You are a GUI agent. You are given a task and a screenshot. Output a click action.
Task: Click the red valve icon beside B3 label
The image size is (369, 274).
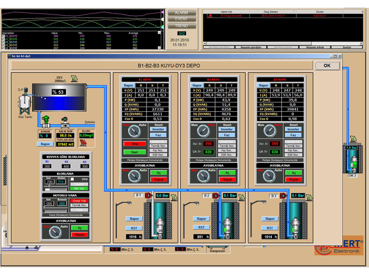[283, 195]
